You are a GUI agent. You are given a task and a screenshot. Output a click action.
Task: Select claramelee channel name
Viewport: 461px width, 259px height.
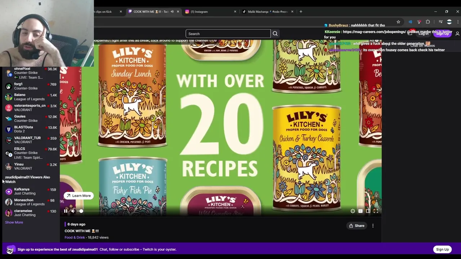[23, 211]
